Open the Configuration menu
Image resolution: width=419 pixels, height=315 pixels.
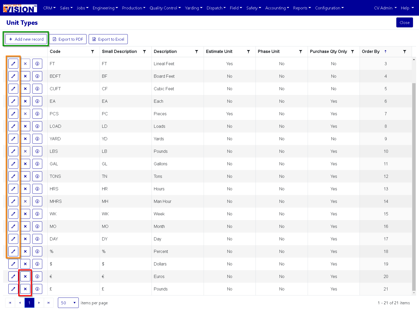329,8
